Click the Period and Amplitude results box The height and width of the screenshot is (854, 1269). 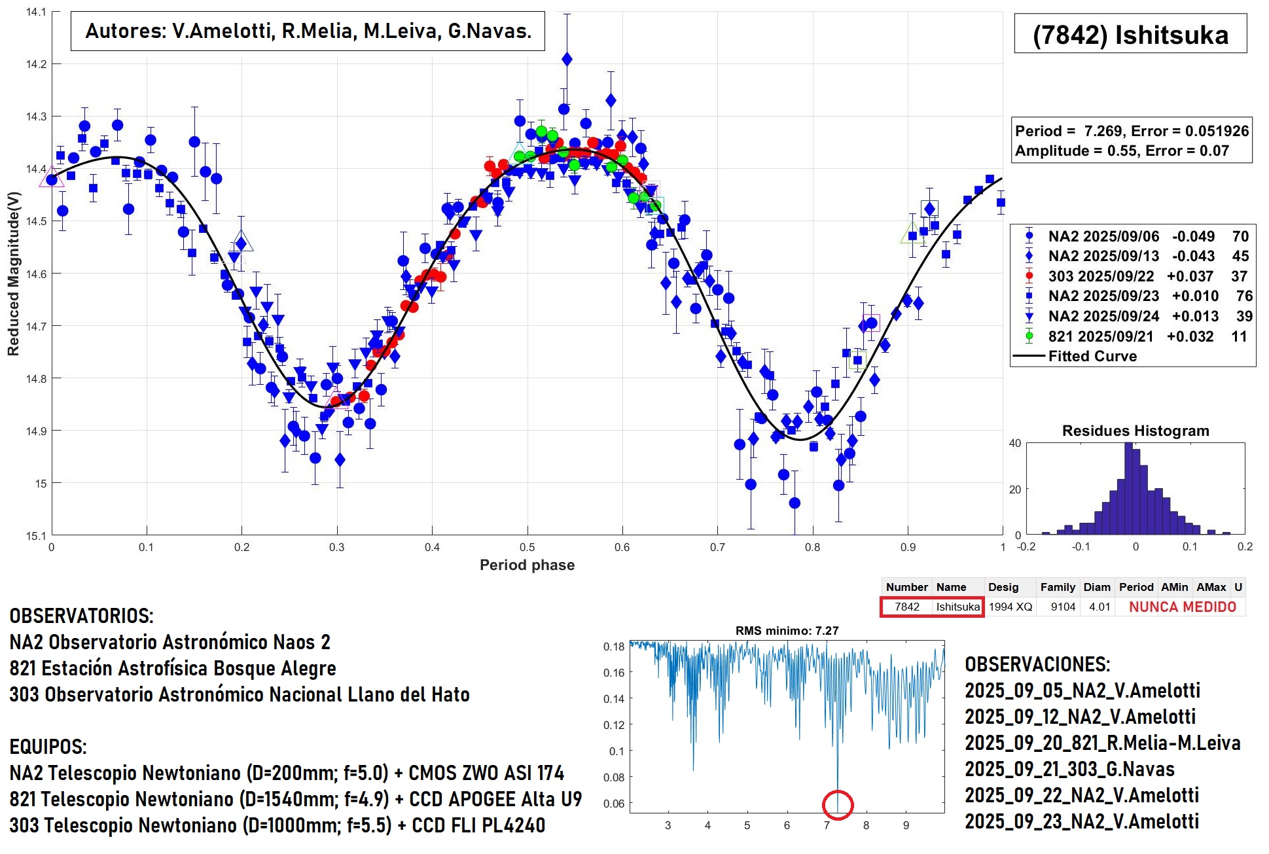pyautogui.click(x=1132, y=141)
